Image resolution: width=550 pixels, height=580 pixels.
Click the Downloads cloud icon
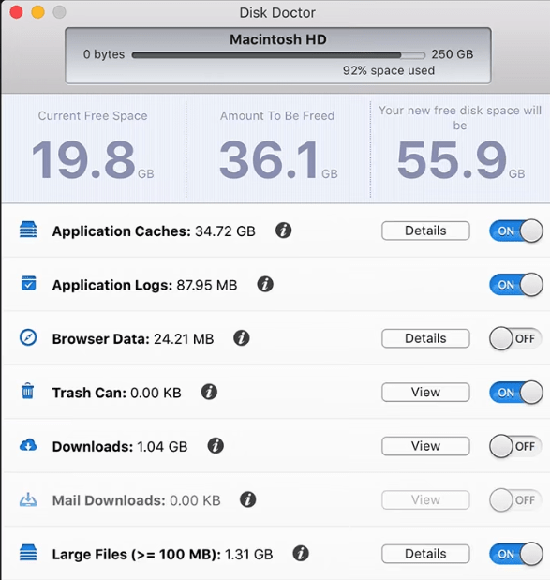click(28, 445)
